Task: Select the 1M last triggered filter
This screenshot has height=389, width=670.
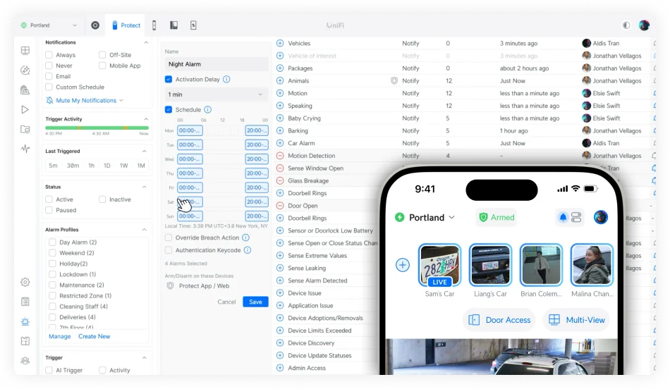Action: (x=141, y=166)
